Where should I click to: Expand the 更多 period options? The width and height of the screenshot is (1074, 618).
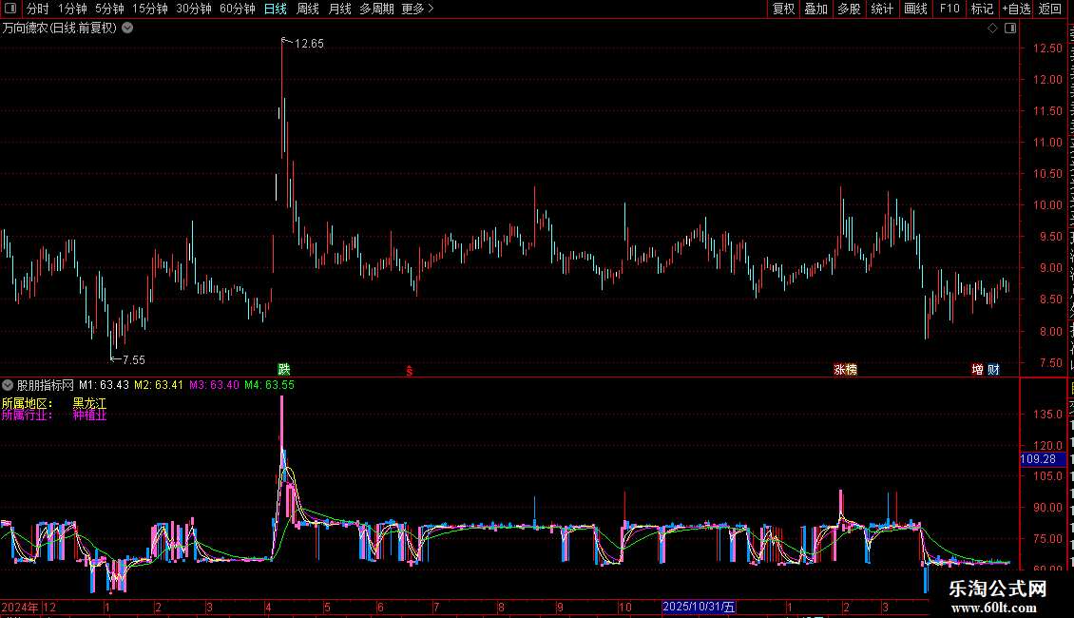417,9
